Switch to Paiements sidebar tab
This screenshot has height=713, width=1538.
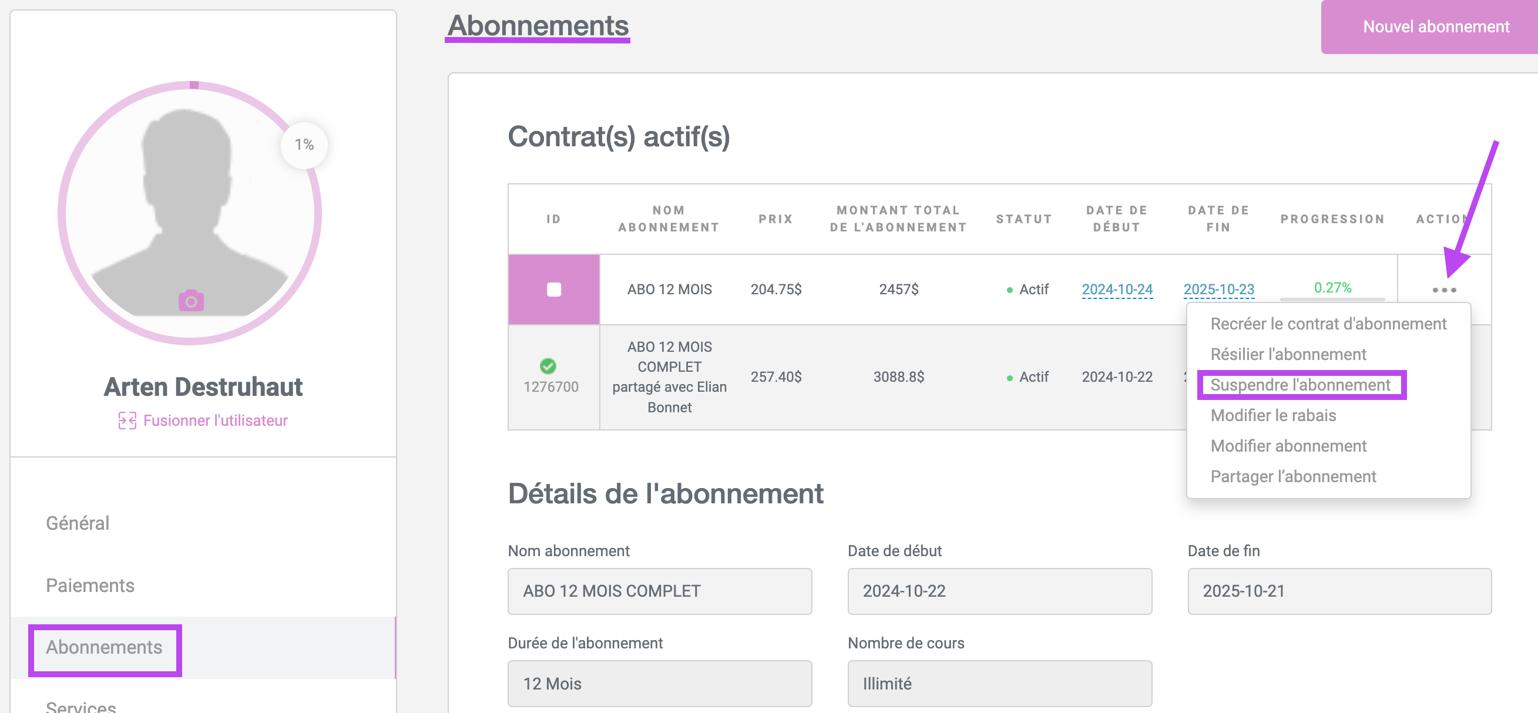[x=90, y=586]
